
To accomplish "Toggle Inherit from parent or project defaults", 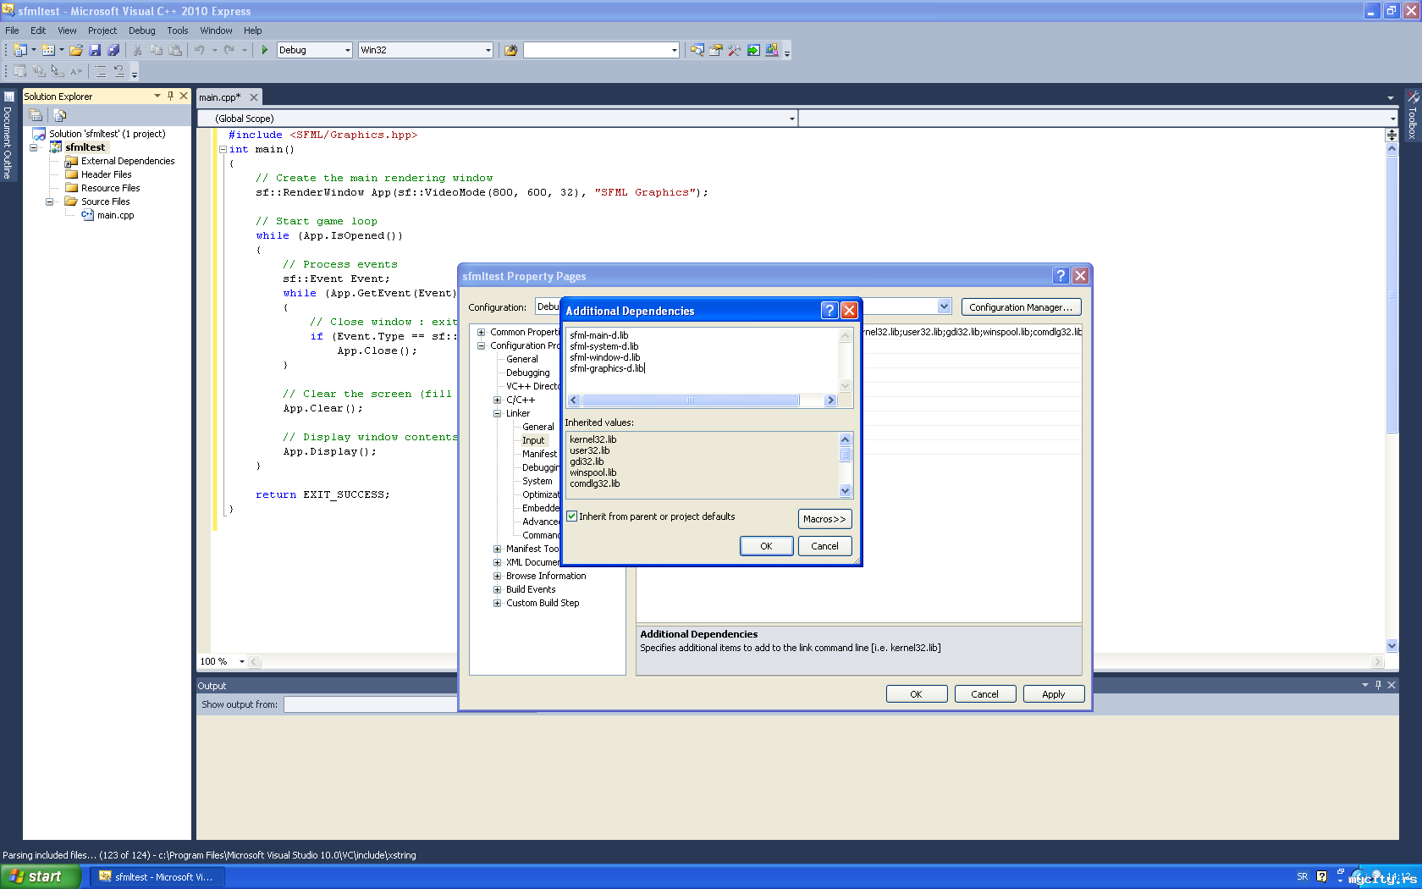I will click(x=572, y=516).
